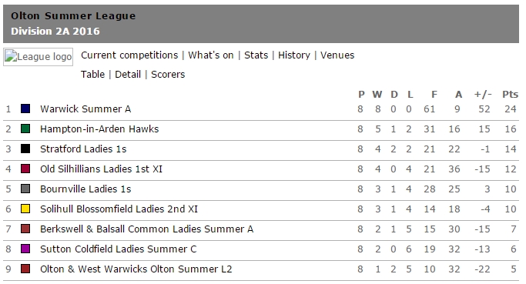The width and height of the screenshot is (526, 284).
Task: Select Berkswell & Balsall Common Ladies Summer A
Action: 146,229
